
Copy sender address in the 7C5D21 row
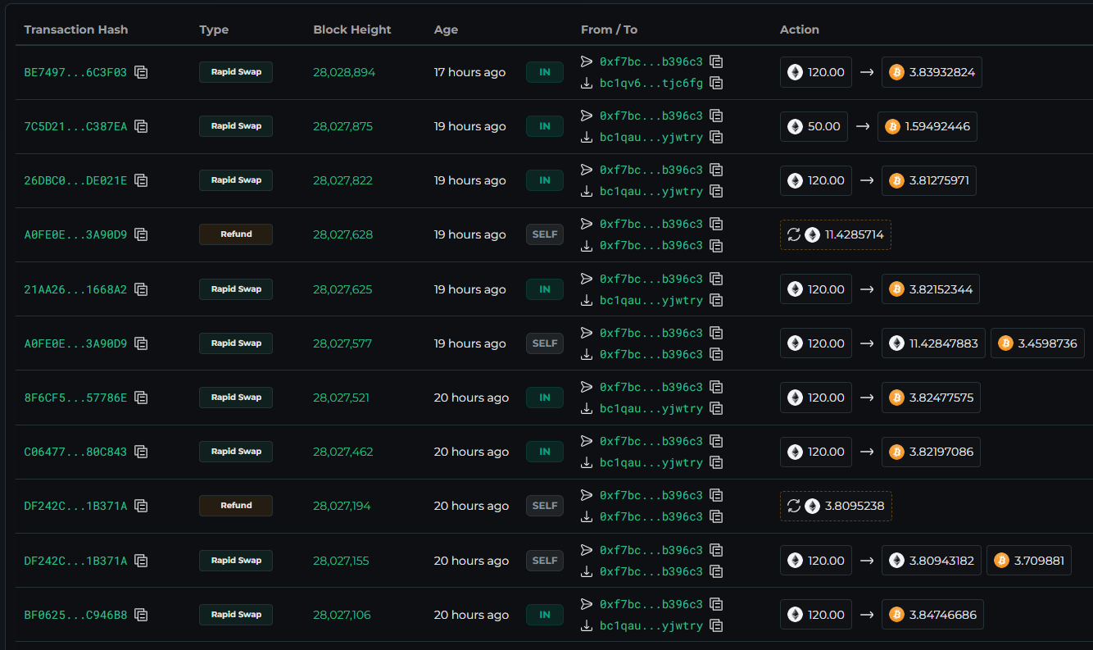716,116
